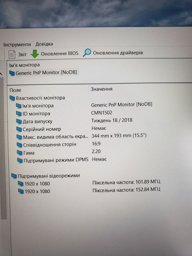
Task: Click icon beside Дата випуску
Action: pyautogui.click(x=19, y=121)
